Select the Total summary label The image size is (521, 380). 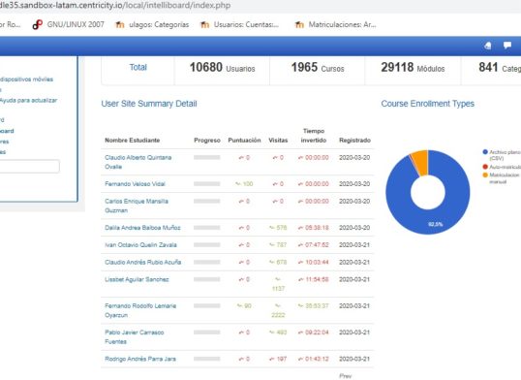point(138,67)
